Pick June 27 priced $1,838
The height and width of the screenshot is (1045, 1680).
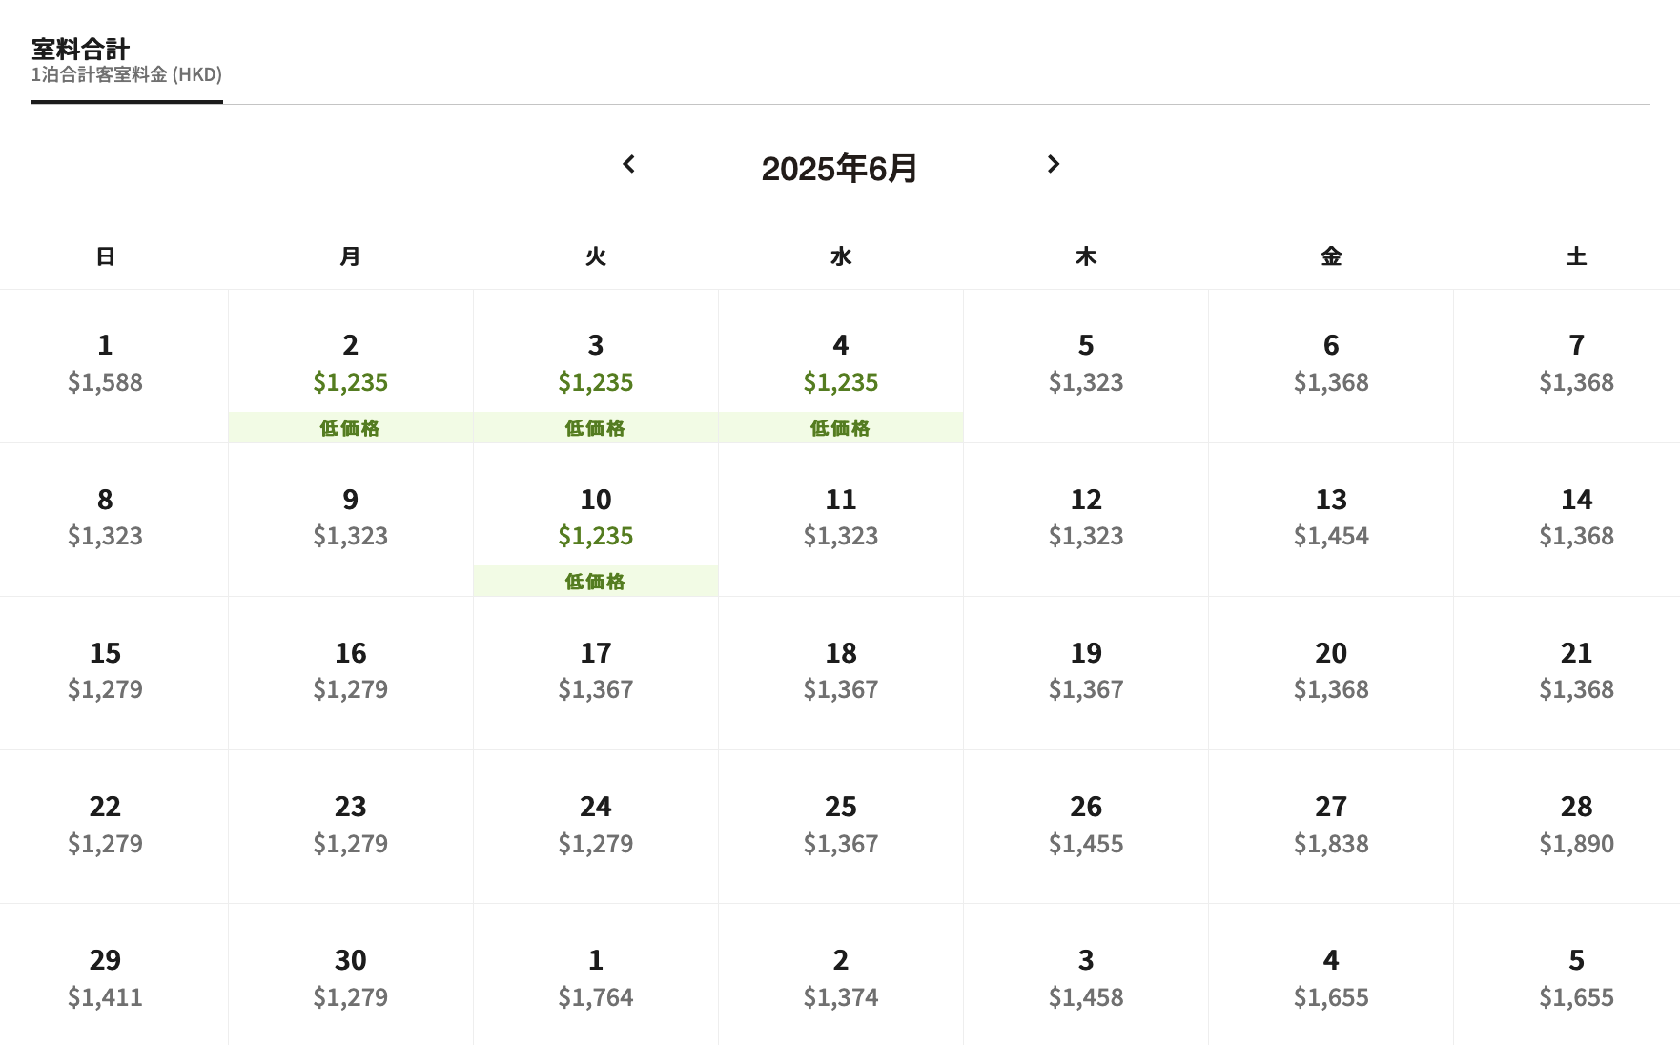1331,827
